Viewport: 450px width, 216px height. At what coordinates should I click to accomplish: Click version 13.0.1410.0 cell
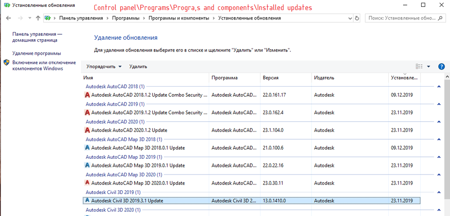[x=274, y=201]
